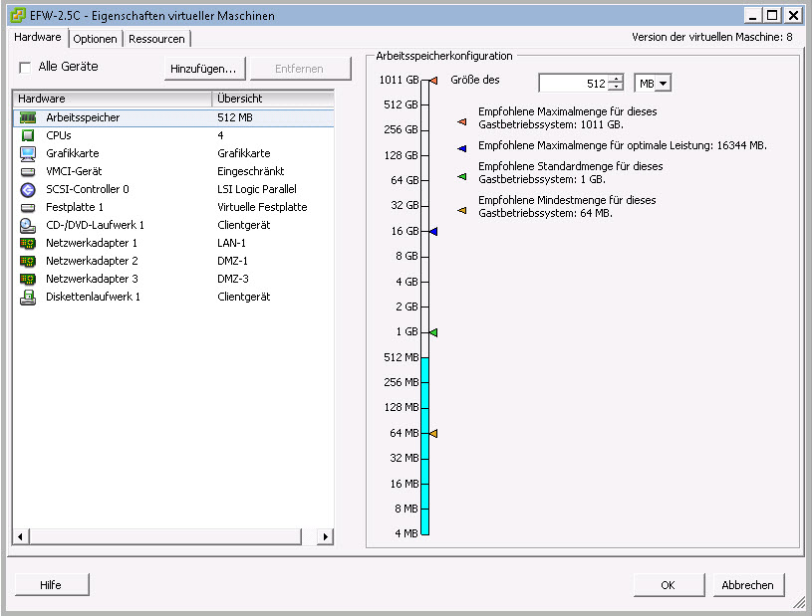Switch to the Optionen tab
The height and width of the screenshot is (616, 812).
[x=97, y=39]
